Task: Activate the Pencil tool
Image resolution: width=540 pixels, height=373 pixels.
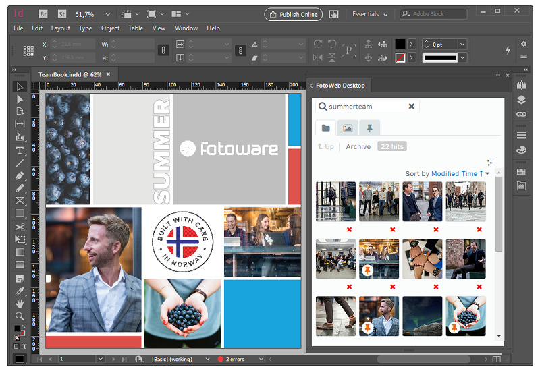Action: point(20,188)
